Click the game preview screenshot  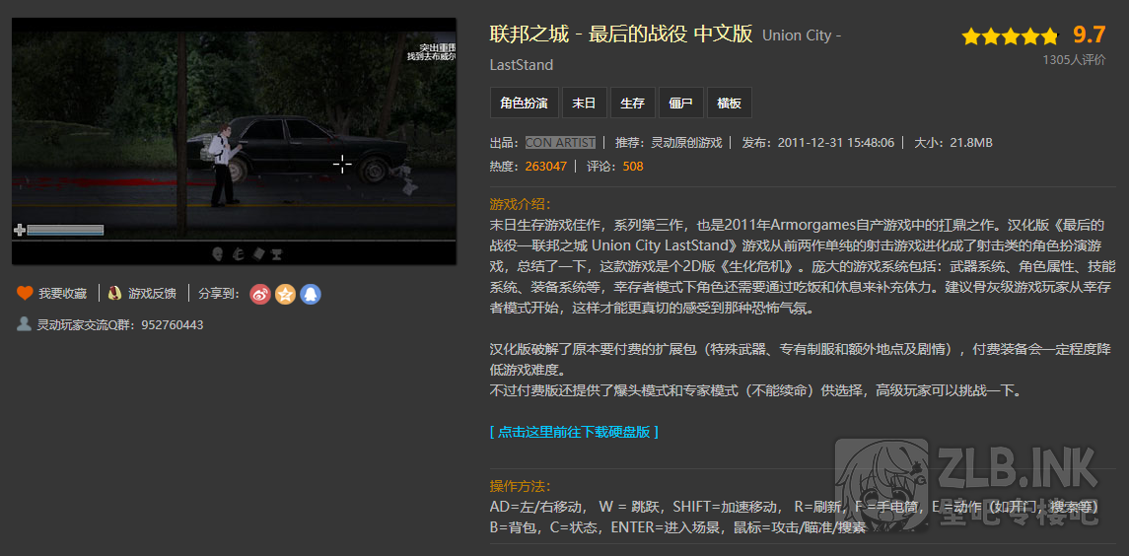tap(234, 128)
